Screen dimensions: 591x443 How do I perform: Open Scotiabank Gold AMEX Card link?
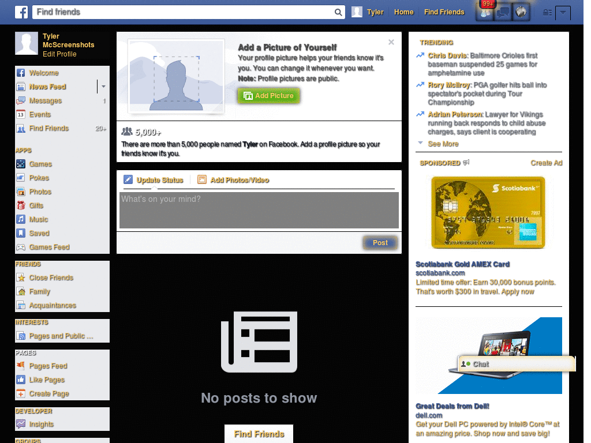pyautogui.click(x=462, y=264)
